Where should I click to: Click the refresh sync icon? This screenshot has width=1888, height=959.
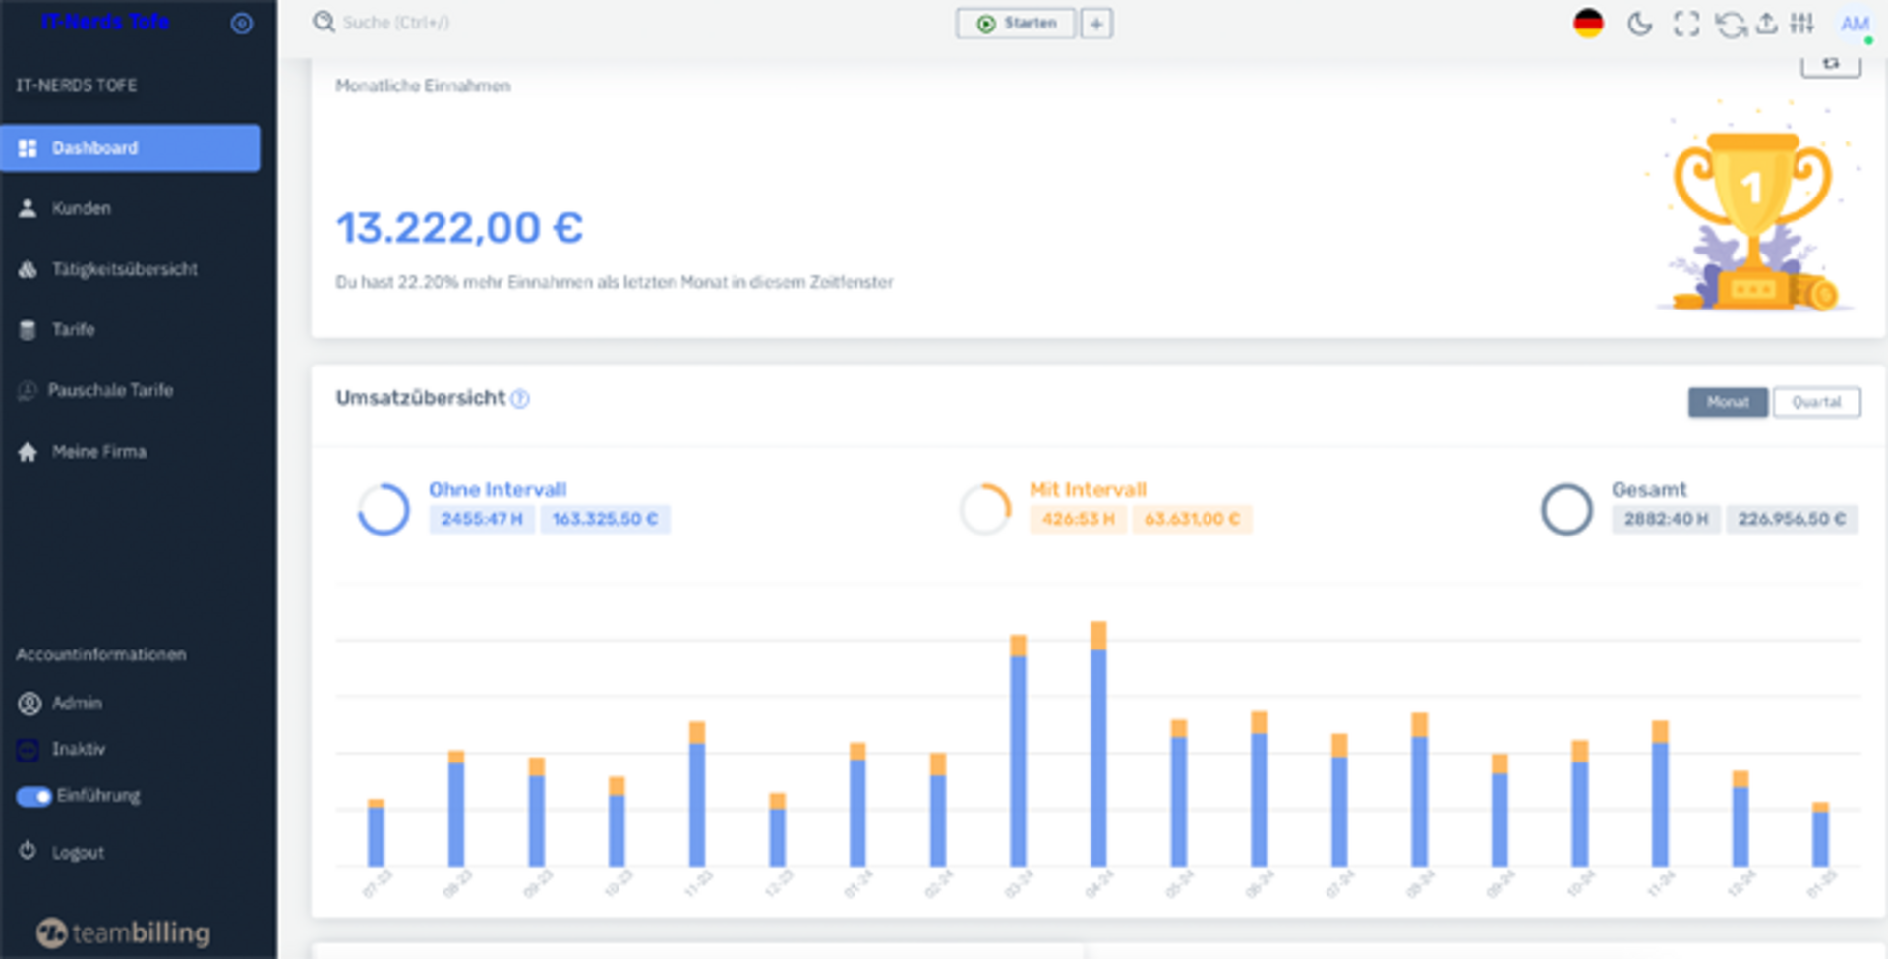(1730, 24)
